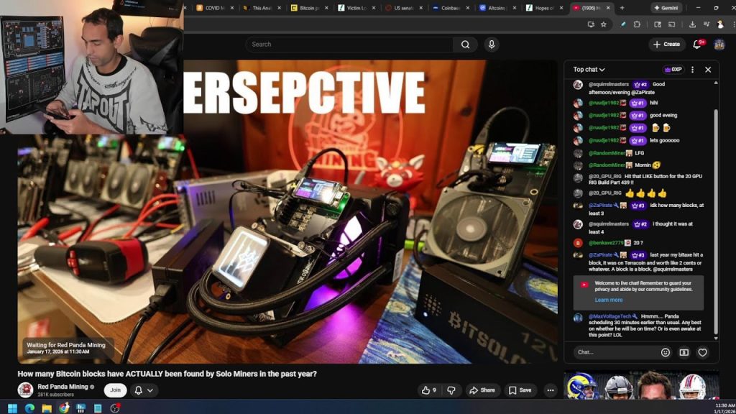Bookmark this page with star icon

(x=604, y=24)
